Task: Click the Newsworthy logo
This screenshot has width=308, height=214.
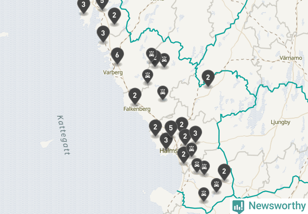Action: (x=269, y=206)
